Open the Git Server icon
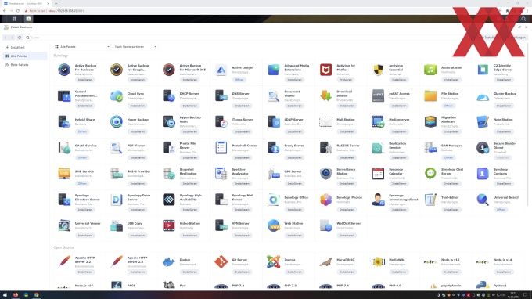Image resolution: width=532 pixels, height=299 pixels. [x=221, y=261]
